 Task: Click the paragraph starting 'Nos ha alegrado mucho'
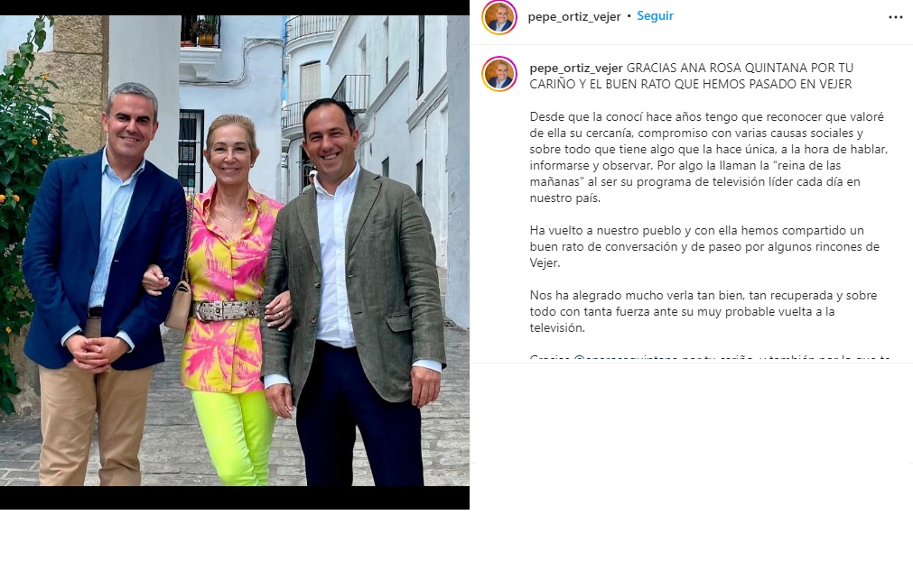point(703,311)
